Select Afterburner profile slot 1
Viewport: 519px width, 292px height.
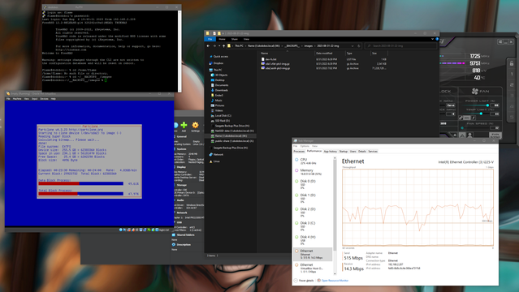click(x=512, y=74)
